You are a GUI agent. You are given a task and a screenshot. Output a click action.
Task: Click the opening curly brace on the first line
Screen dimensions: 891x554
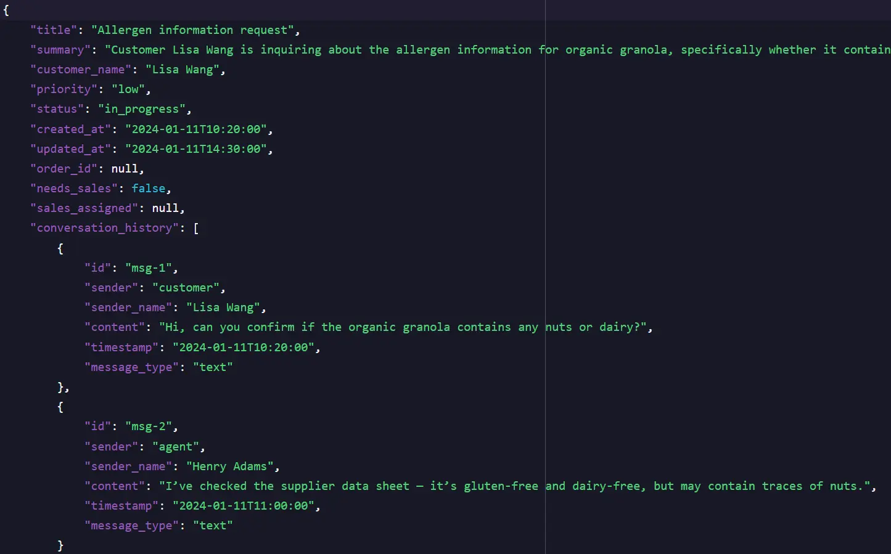pos(6,10)
